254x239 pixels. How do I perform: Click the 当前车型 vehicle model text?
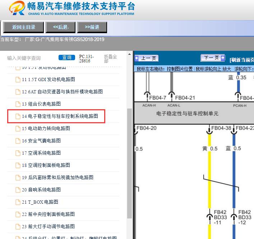tap(52, 40)
